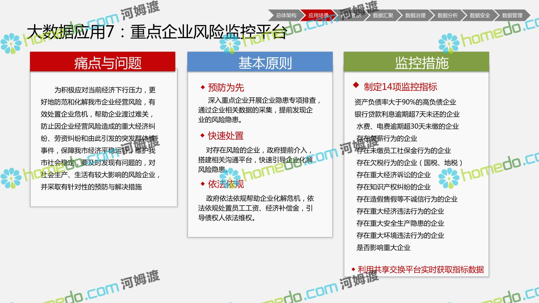Click the line 存在欠薪行为的企业
539x303 pixels.
387,138
